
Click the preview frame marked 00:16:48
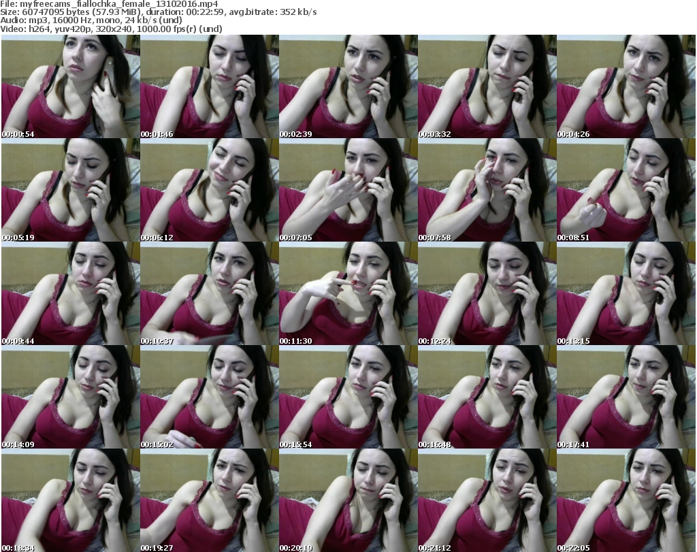tap(487, 397)
